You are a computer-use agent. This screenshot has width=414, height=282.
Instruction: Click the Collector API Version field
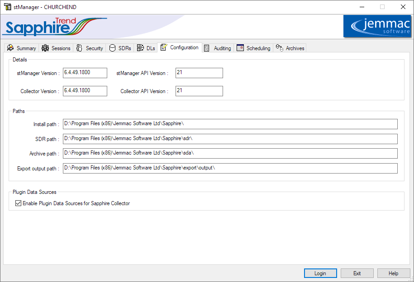tap(199, 91)
